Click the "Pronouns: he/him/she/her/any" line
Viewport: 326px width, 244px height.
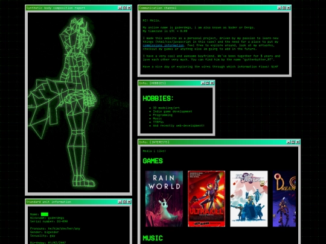tap(55, 228)
